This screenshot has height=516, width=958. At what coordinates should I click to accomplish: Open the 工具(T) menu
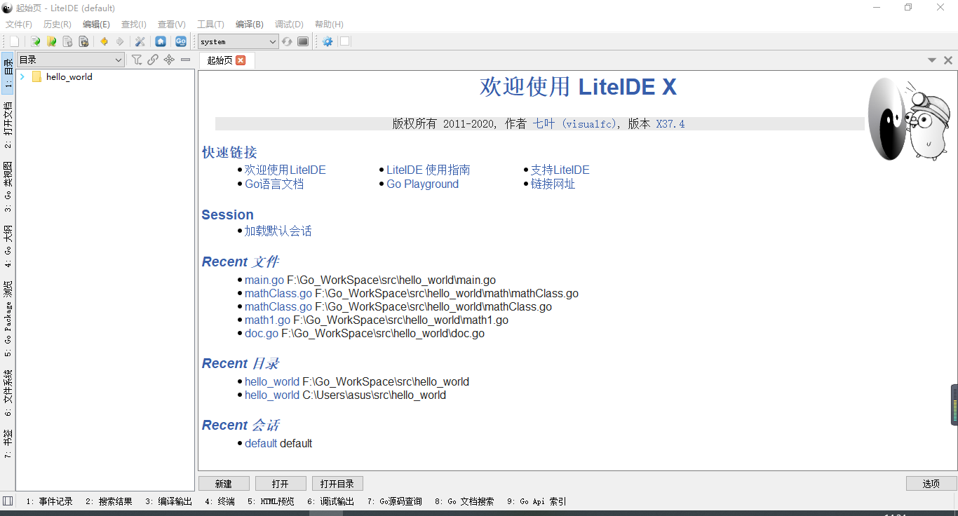tap(210, 24)
